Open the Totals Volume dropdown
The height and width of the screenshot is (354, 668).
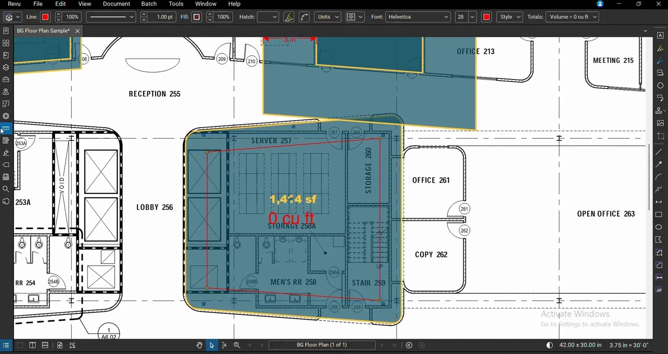[x=572, y=17]
